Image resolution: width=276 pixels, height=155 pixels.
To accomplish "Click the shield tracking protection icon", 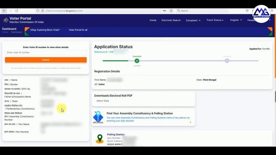I will pyautogui.click(x=38, y=11).
